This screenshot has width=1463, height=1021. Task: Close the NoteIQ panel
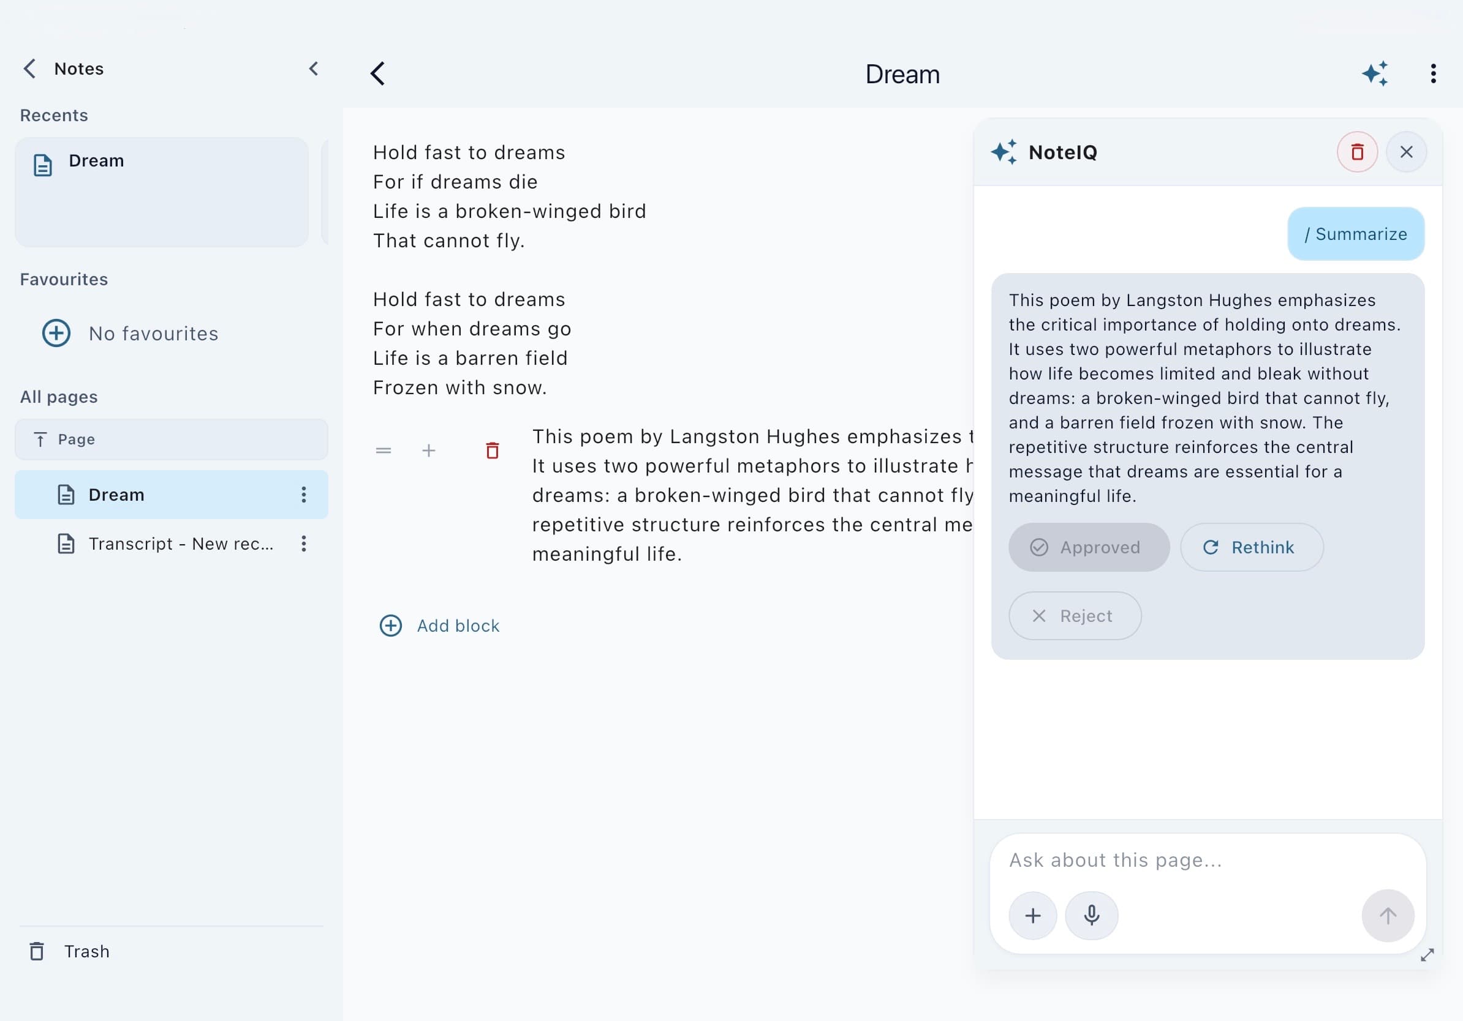pos(1406,152)
